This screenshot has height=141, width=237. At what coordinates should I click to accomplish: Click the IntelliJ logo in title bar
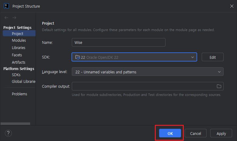pos(6,6)
